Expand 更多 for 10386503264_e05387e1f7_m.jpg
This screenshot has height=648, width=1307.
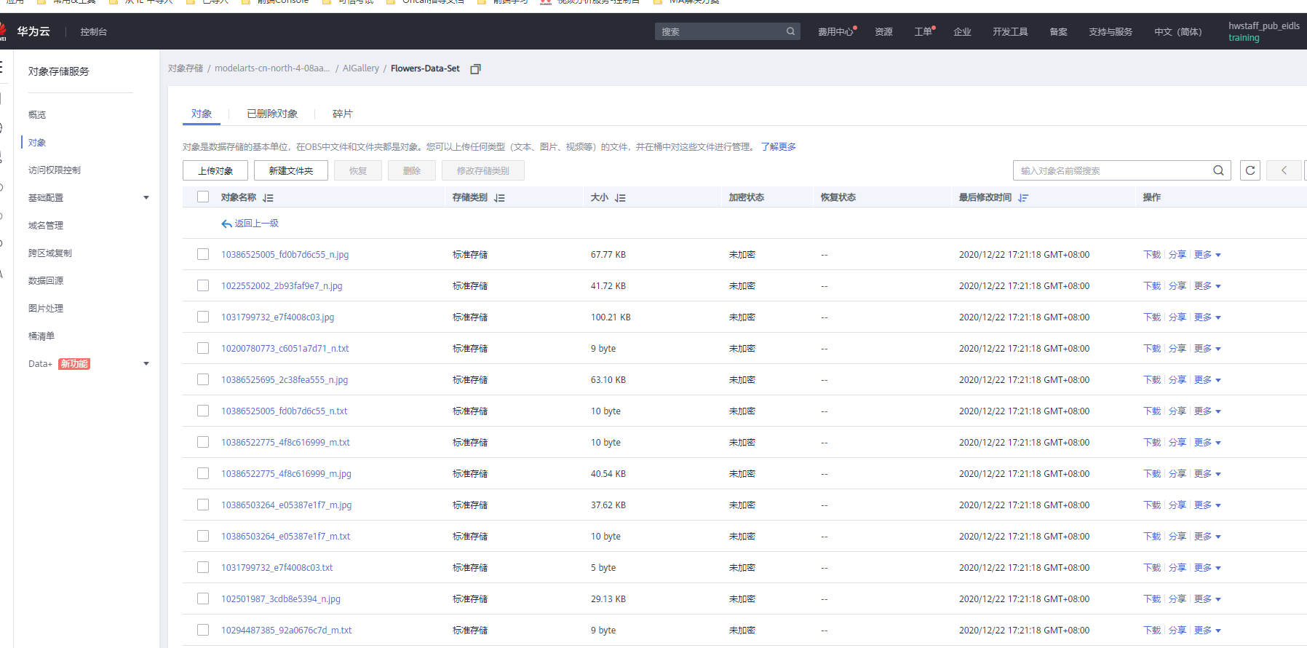pos(1207,505)
